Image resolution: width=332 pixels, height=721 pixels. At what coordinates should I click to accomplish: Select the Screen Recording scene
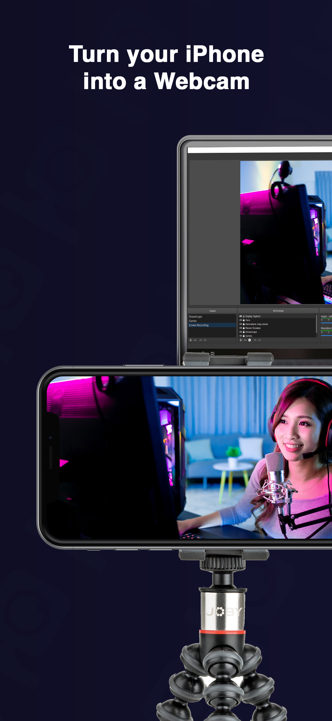pyautogui.click(x=212, y=325)
